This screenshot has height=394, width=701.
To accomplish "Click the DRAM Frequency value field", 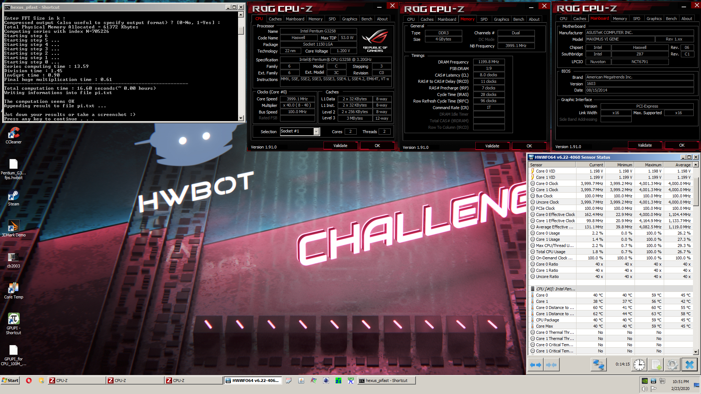I will tap(489, 62).
